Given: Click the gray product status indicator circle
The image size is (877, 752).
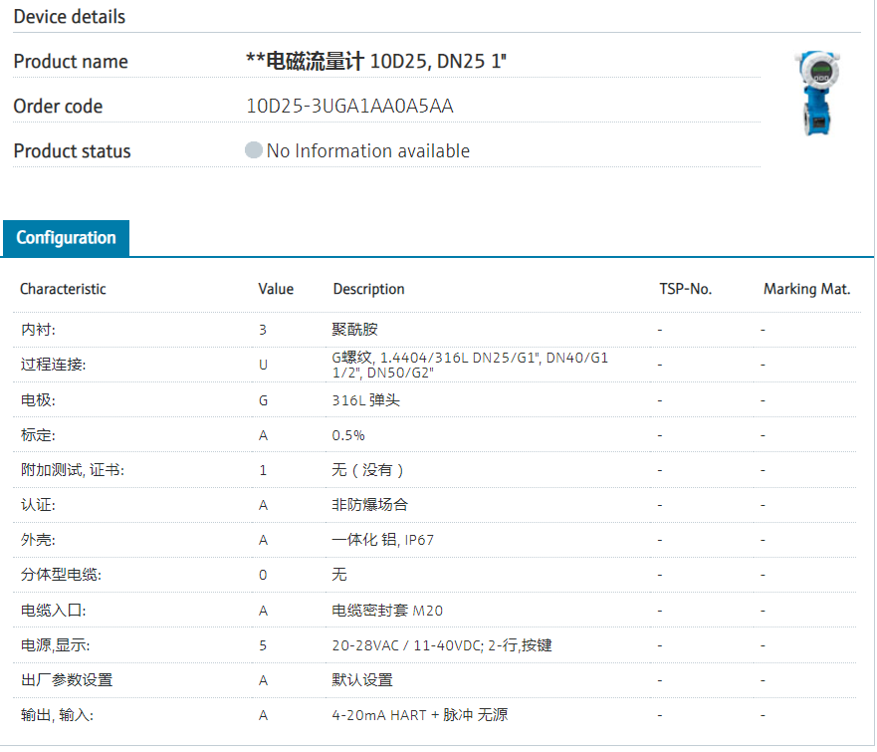Looking at the screenshot, I should click(254, 150).
